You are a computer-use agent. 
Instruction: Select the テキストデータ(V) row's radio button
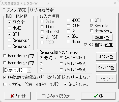41,64
